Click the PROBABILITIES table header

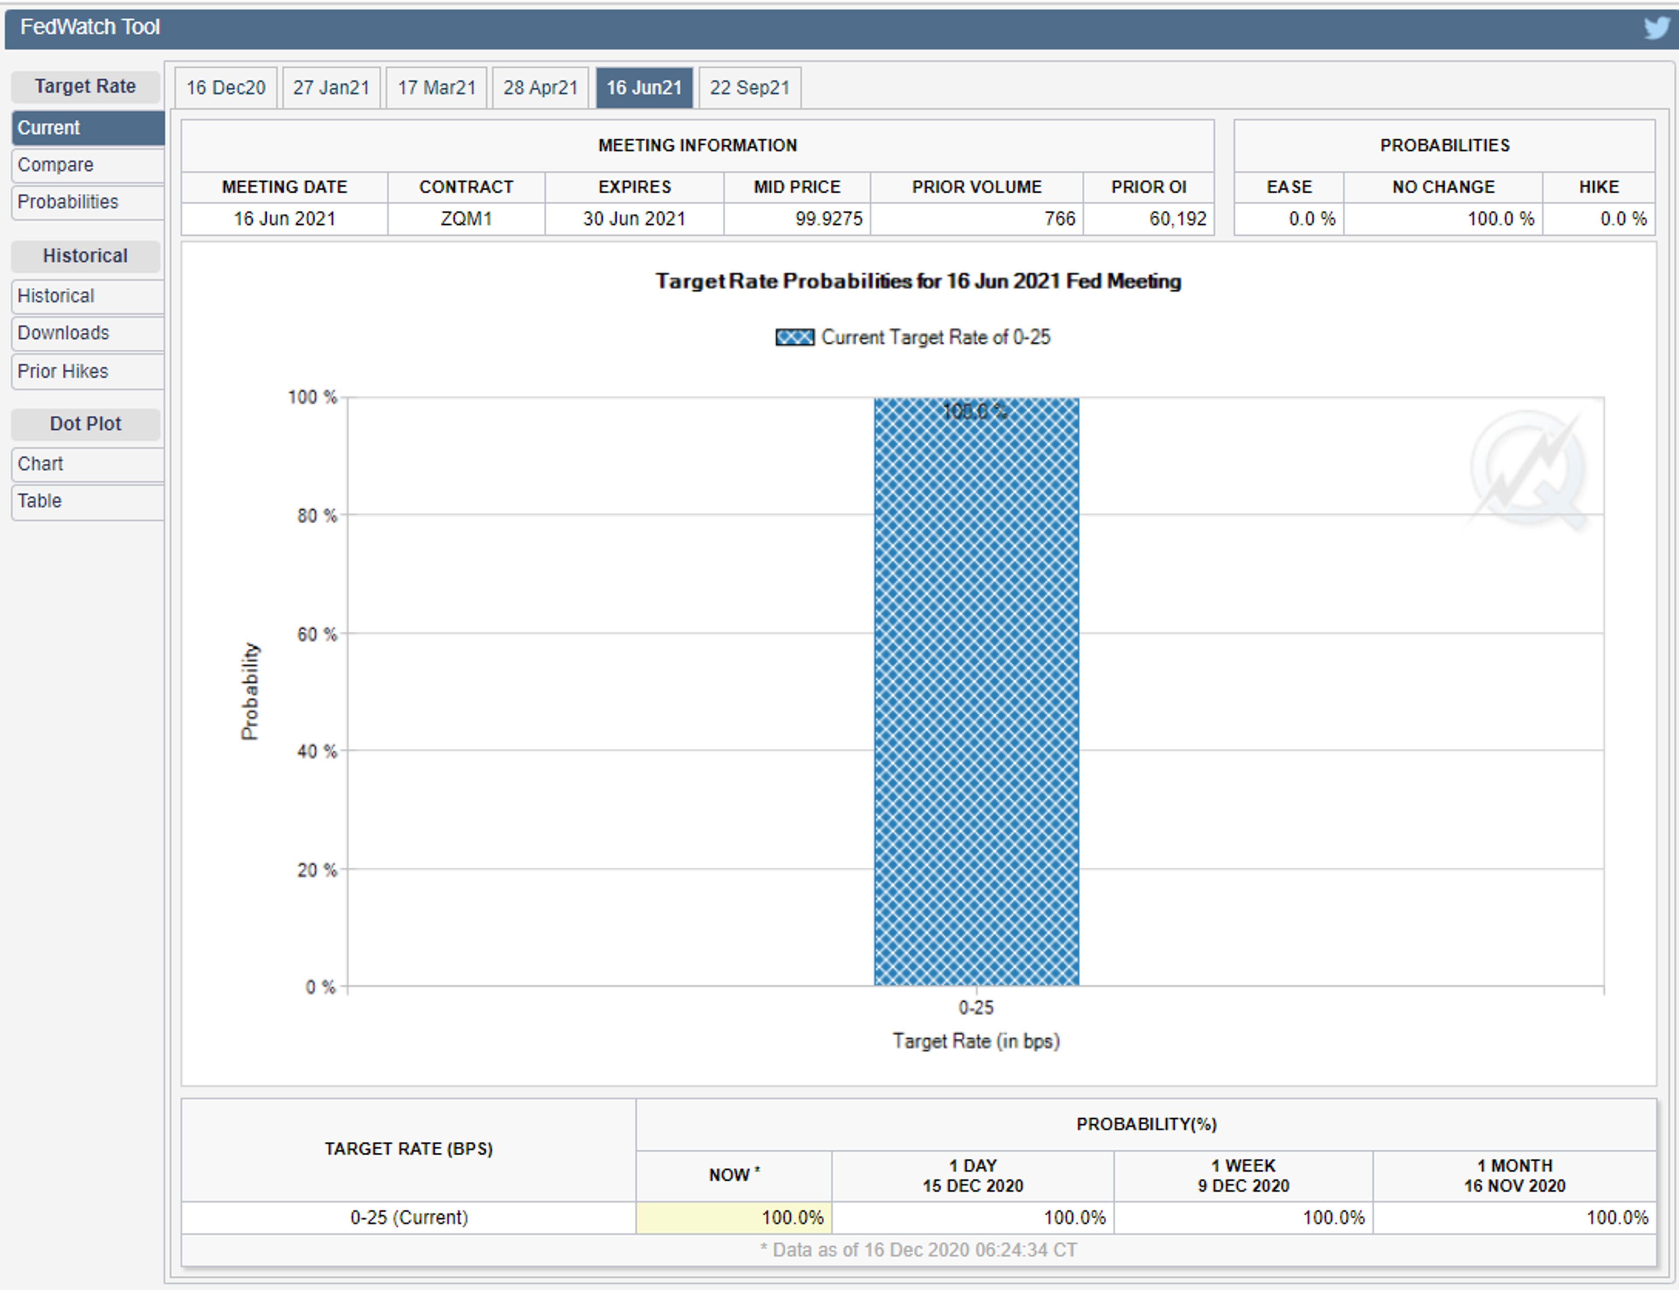point(1445,146)
